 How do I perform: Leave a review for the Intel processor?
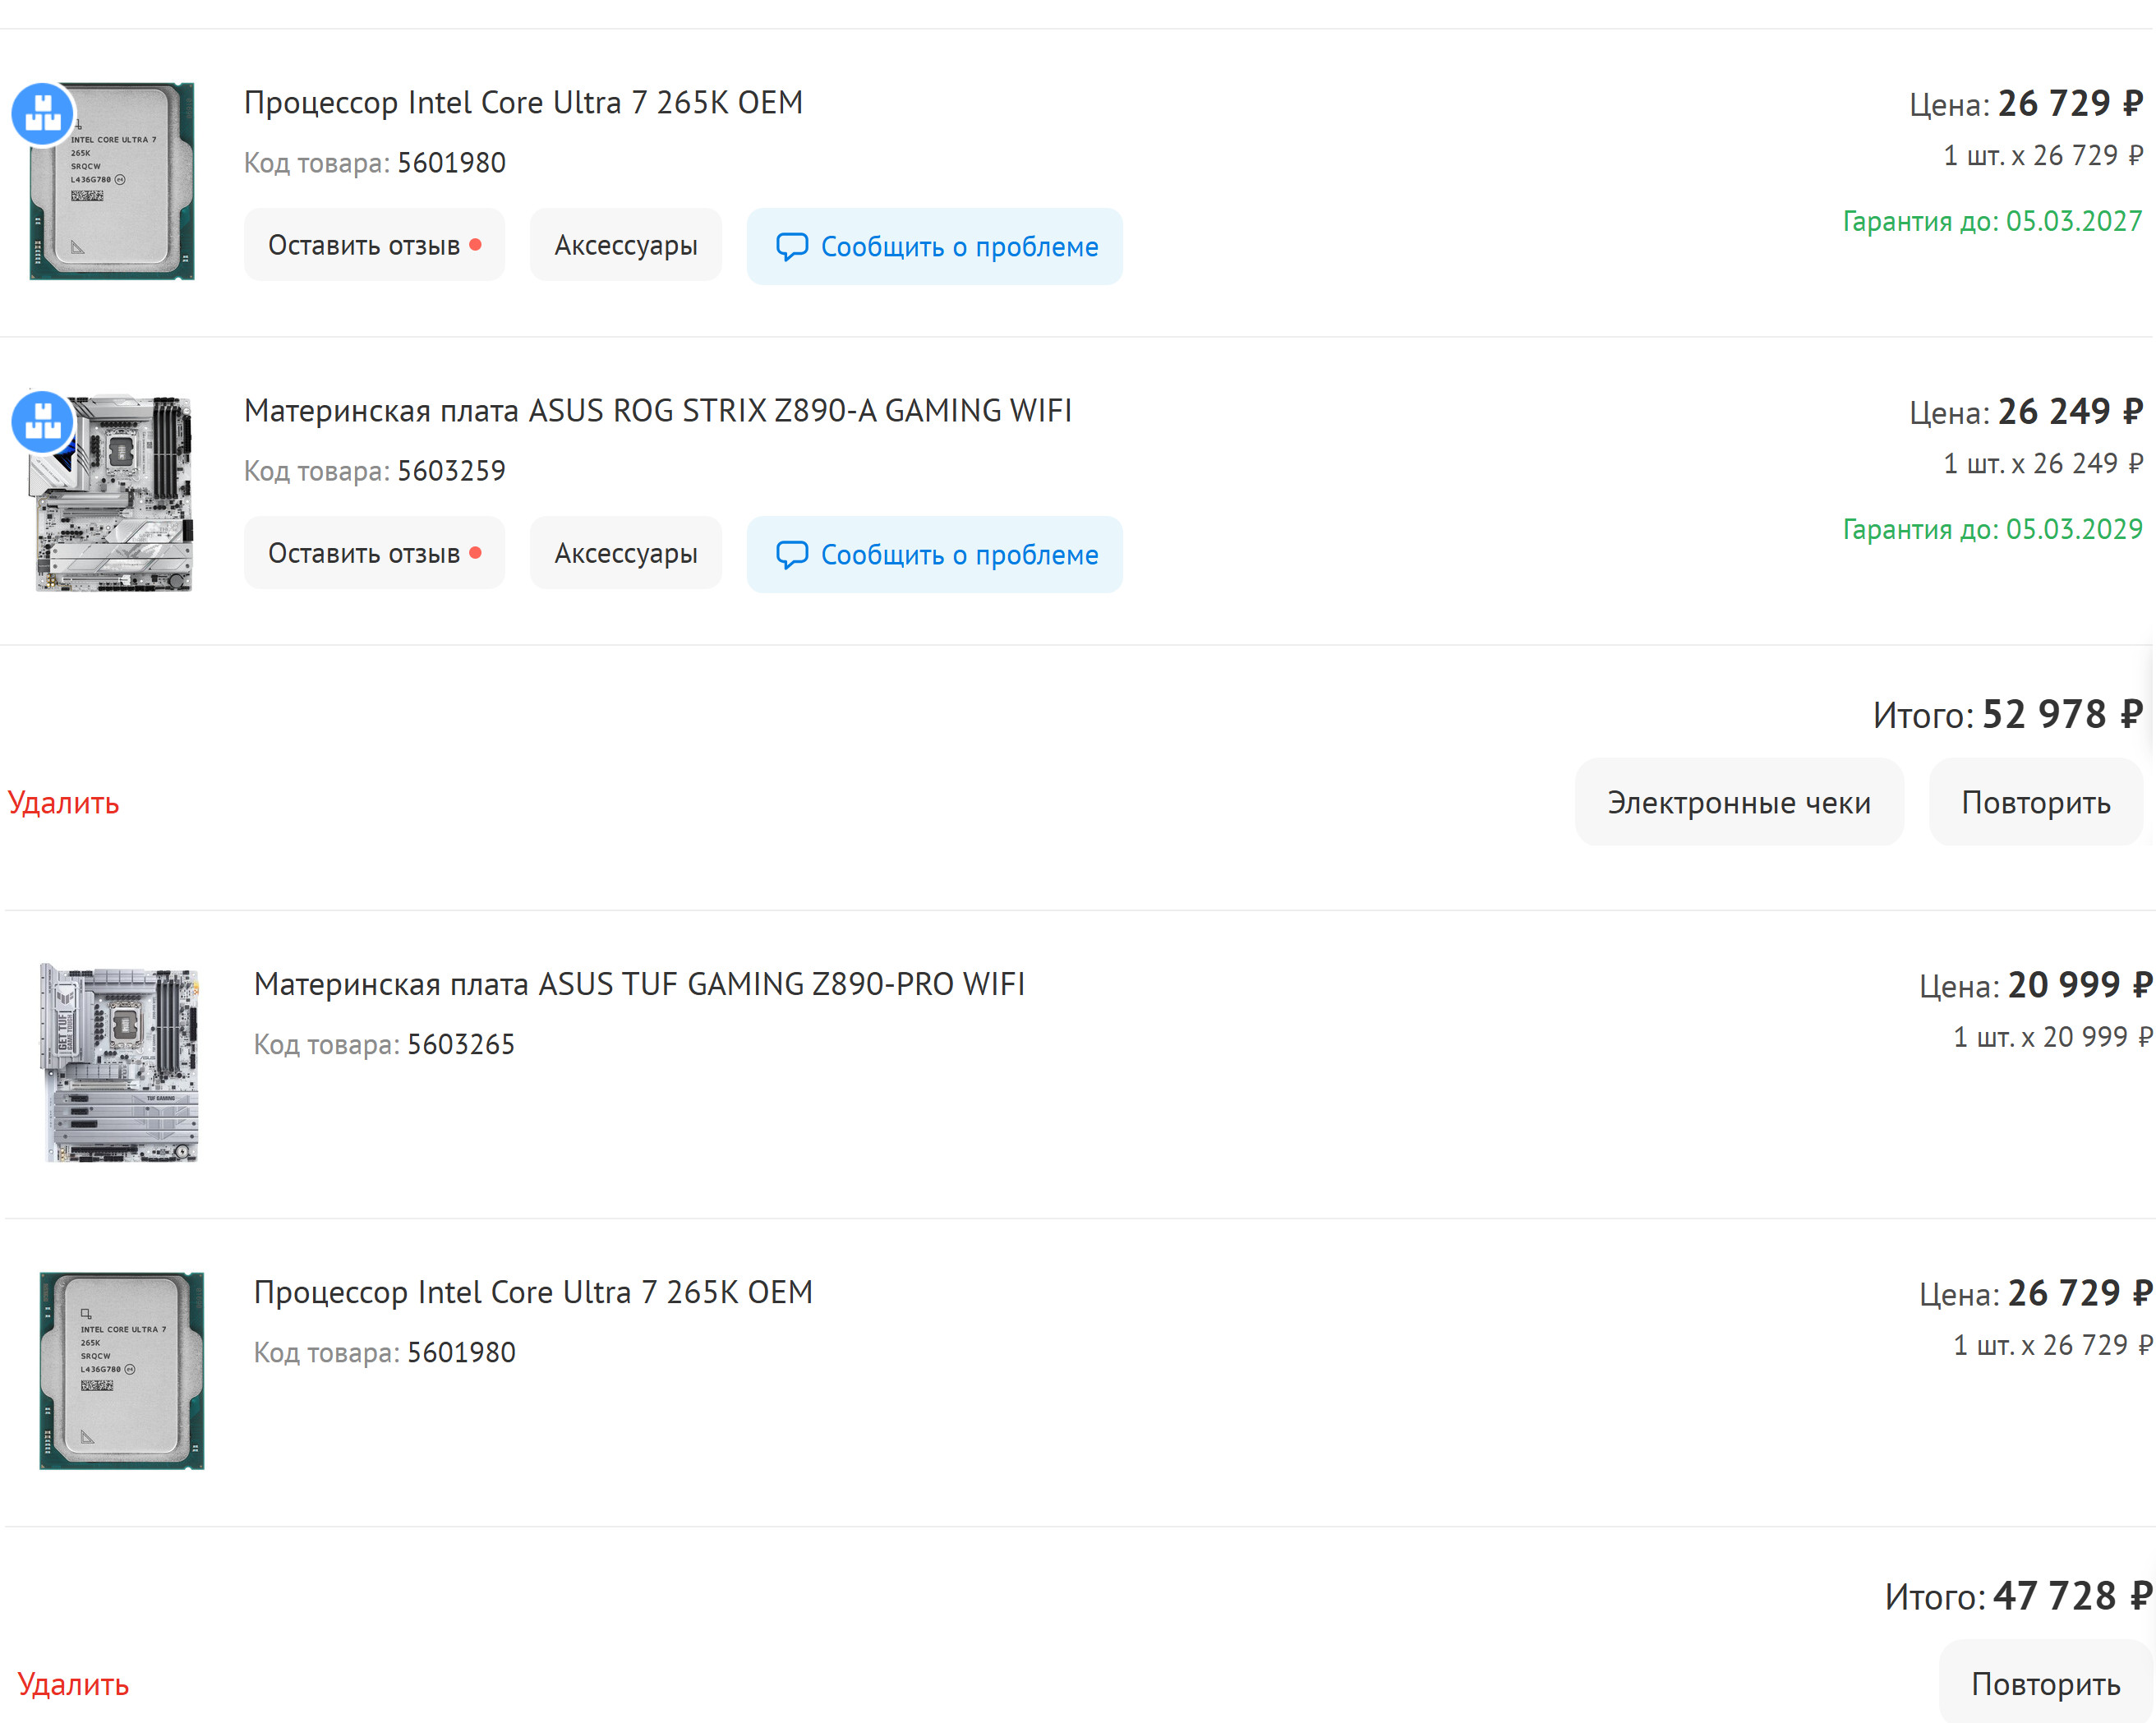[374, 245]
